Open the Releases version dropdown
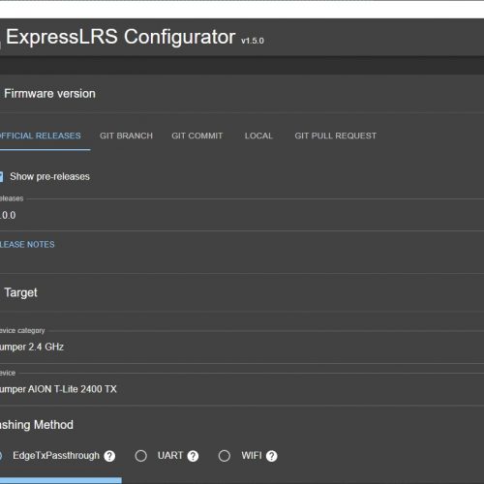 click(x=242, y=215)
